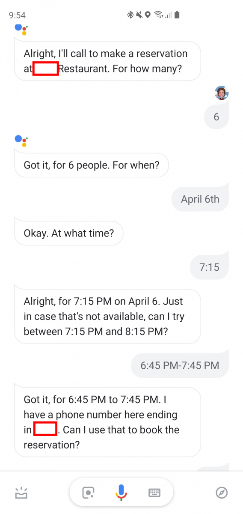Switch to keyboard input icon
The width and height of the screenshot is (243, 514).
[154, 493]
